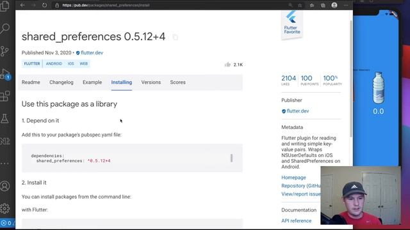The image size is (410, 230).
Task: Click the padlock site info icon
Action: [x=57, y=5]
